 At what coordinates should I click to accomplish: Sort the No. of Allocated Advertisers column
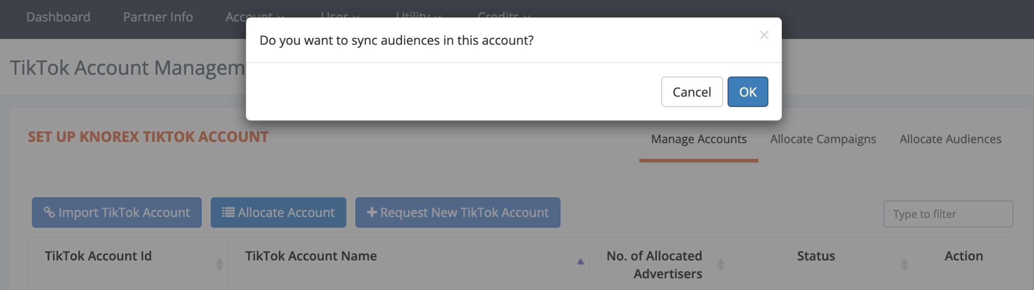pyautogui.click(x=720, y=264)
